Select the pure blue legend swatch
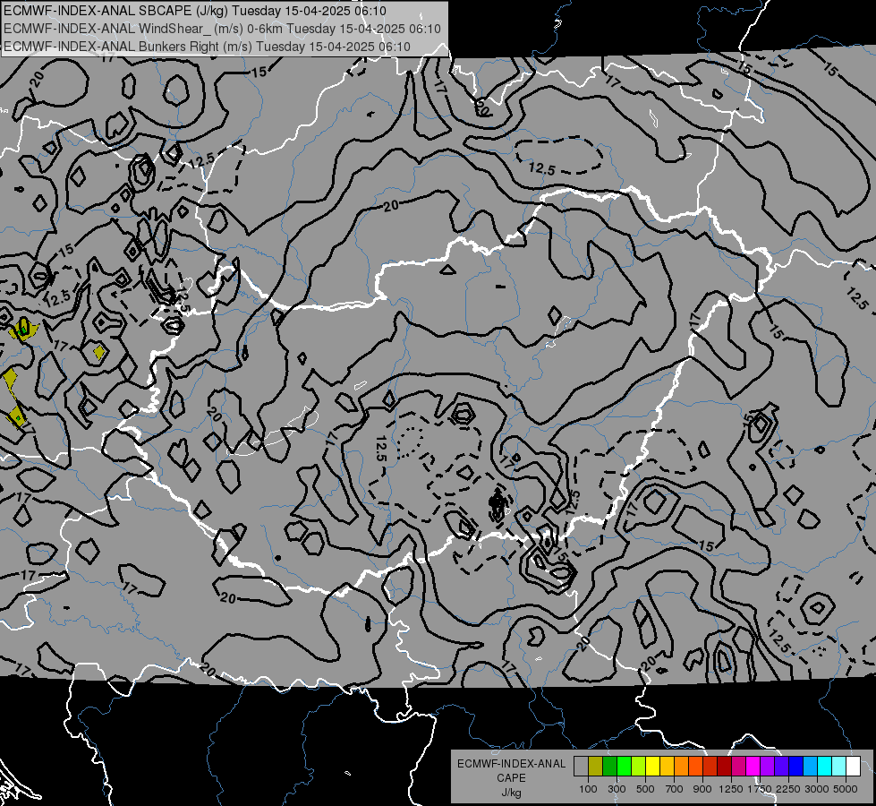The width and height of the screenshot is (876, 806). click(x=796, y=766)
